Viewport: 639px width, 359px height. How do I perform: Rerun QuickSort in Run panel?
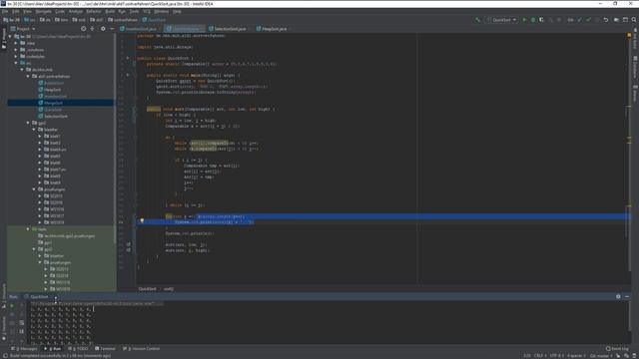click(12, 306)
